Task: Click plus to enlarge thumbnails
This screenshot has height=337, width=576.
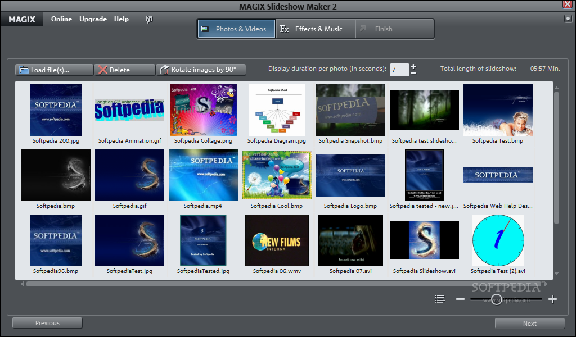Action: (552, 299)
